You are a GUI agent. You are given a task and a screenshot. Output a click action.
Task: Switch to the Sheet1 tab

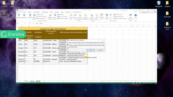click(x=26, y=81)
